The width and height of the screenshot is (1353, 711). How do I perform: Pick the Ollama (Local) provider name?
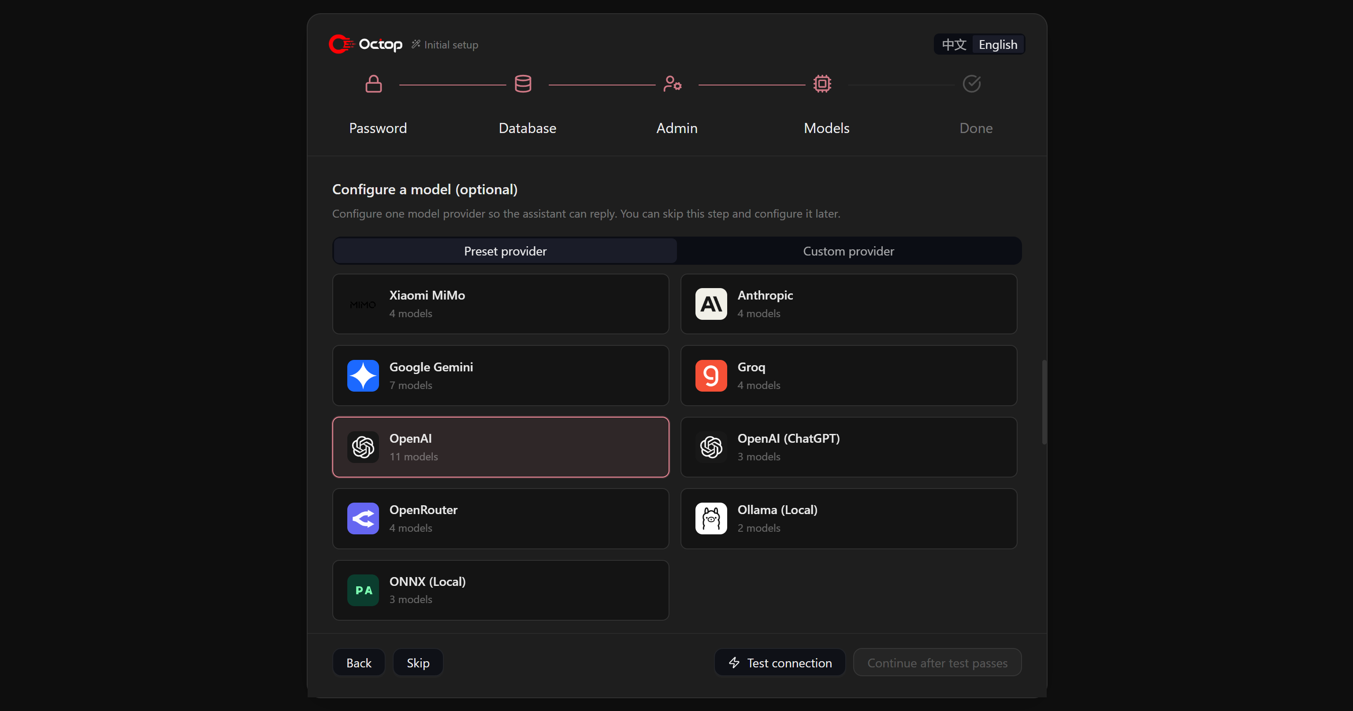pos(777,510)
